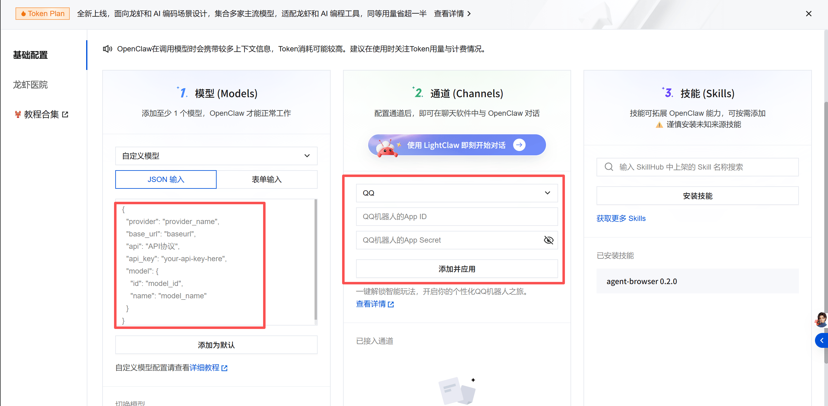Open the customer service avatar
This screenshot has width=828, height=406.
[x=821, y=320]
